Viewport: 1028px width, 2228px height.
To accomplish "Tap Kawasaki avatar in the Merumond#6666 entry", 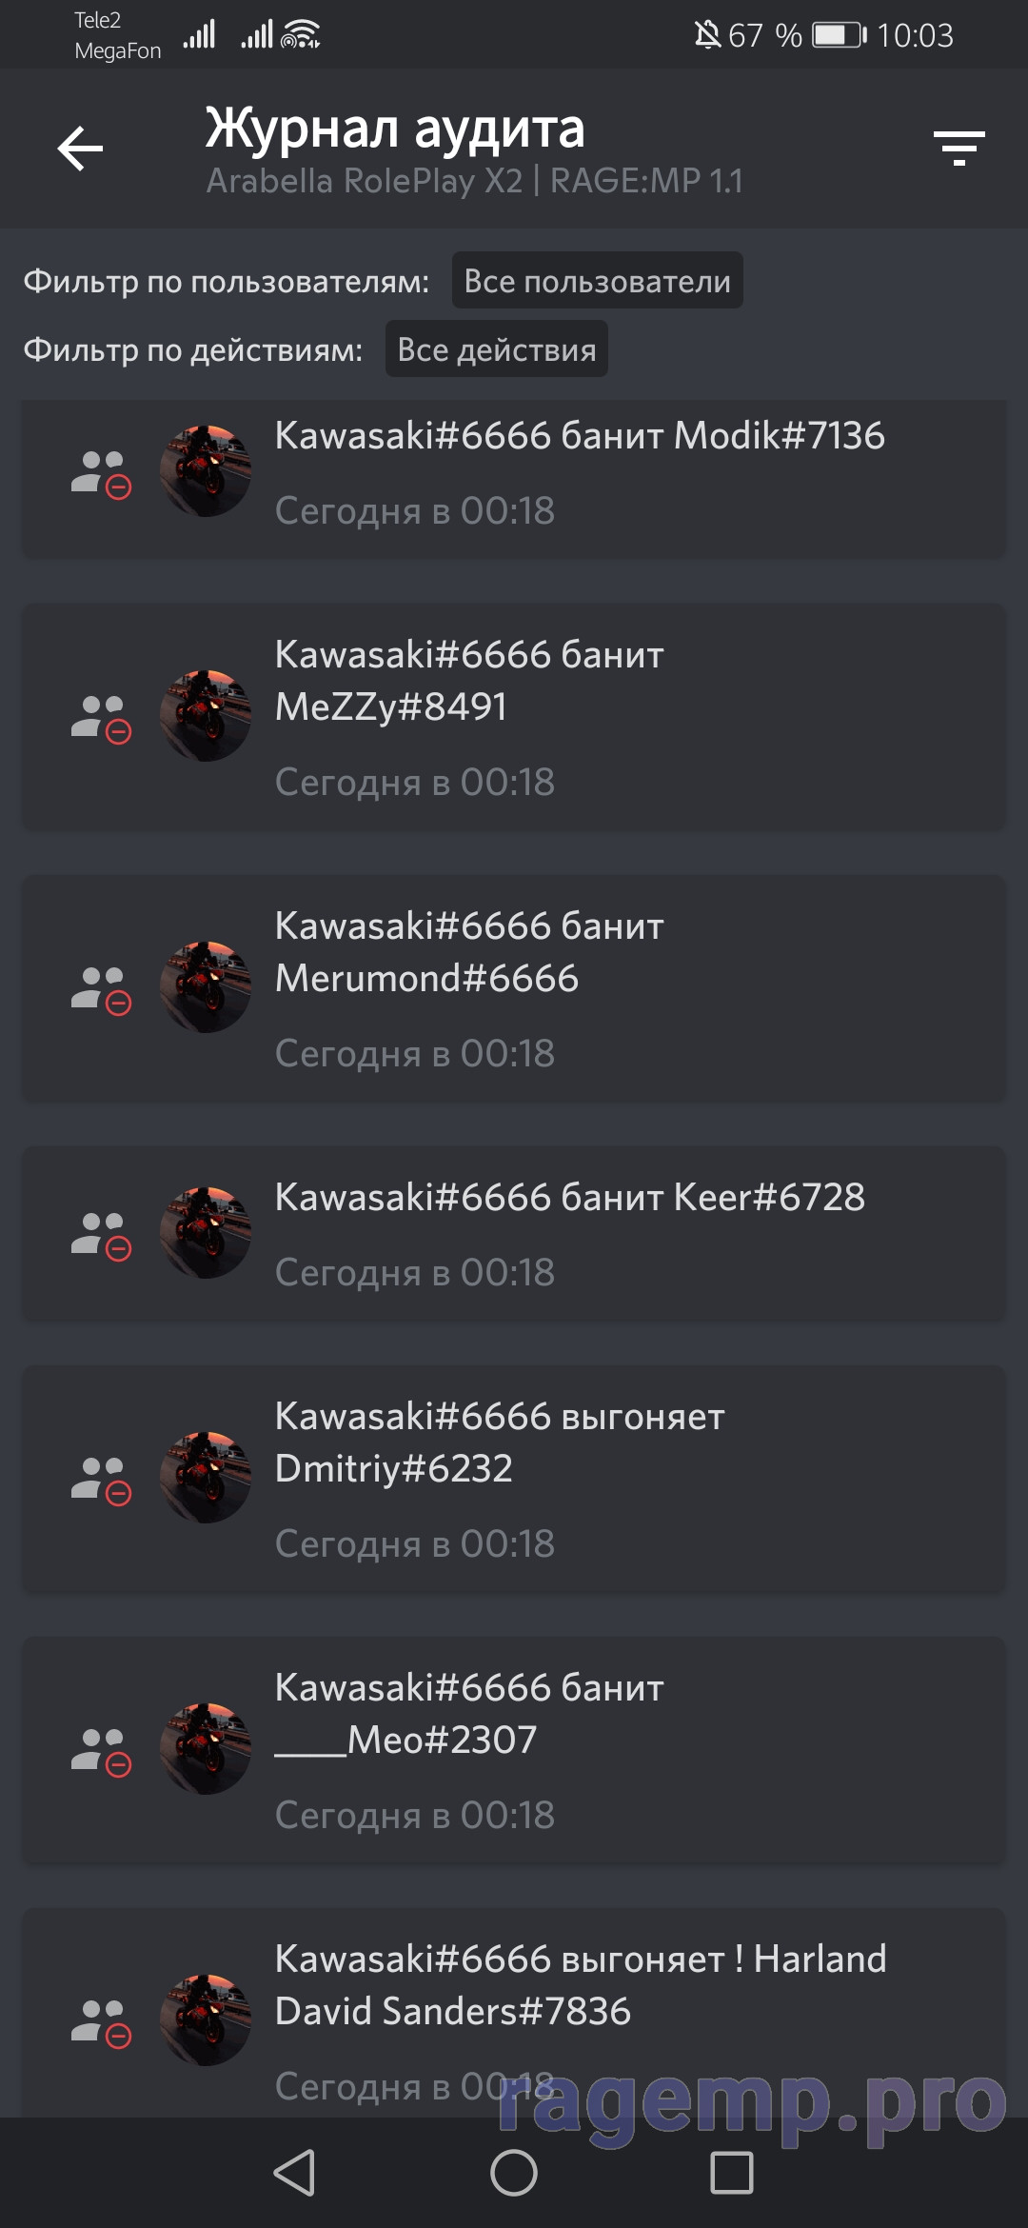I will pyautogui.click(x=206, y=987).
